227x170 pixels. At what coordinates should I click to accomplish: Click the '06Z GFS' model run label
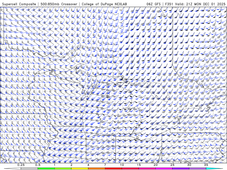pos(154,4)
